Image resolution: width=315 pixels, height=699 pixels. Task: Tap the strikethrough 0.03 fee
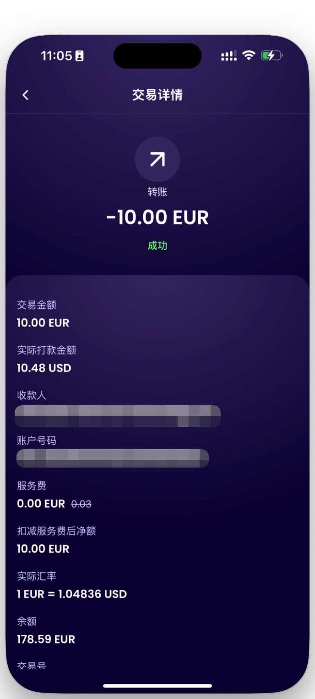coord(81,504)
